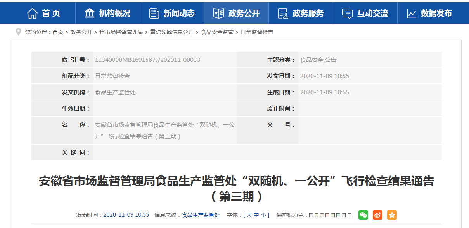Click the large article headline
Viewport: 469px width, 228px height.
click(x=236, y=189)
